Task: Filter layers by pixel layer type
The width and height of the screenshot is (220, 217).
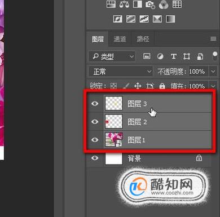Action: (147, 56)
